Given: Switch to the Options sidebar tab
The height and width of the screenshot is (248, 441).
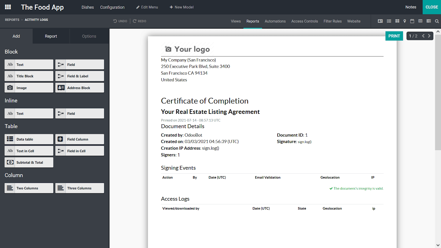Looking at the screenshot, I should pyautogui.click(x=89, y=36).
